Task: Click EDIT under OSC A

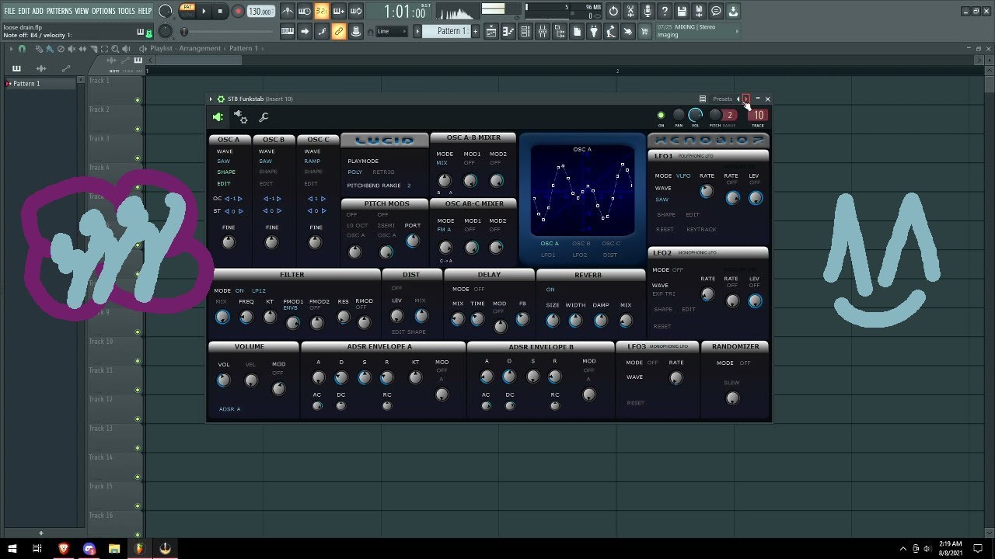Action: (x=224, y=184)
